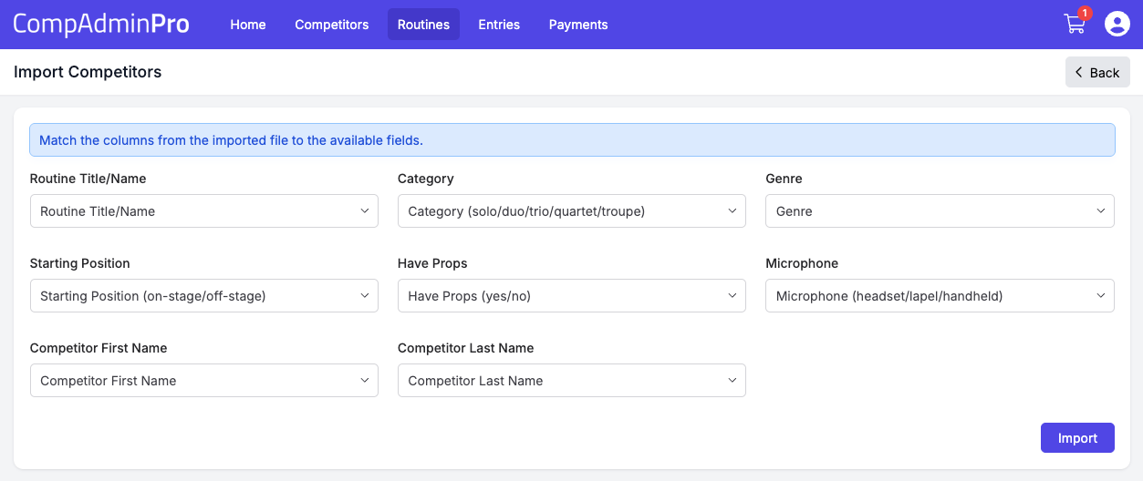Screen dimensions: 1143x481
Task: Click the Starting Position field label
Action: (80, 263)
